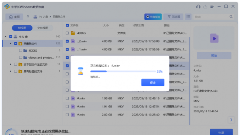Toggle checkbox for H: U 盘 tree node

11,36
